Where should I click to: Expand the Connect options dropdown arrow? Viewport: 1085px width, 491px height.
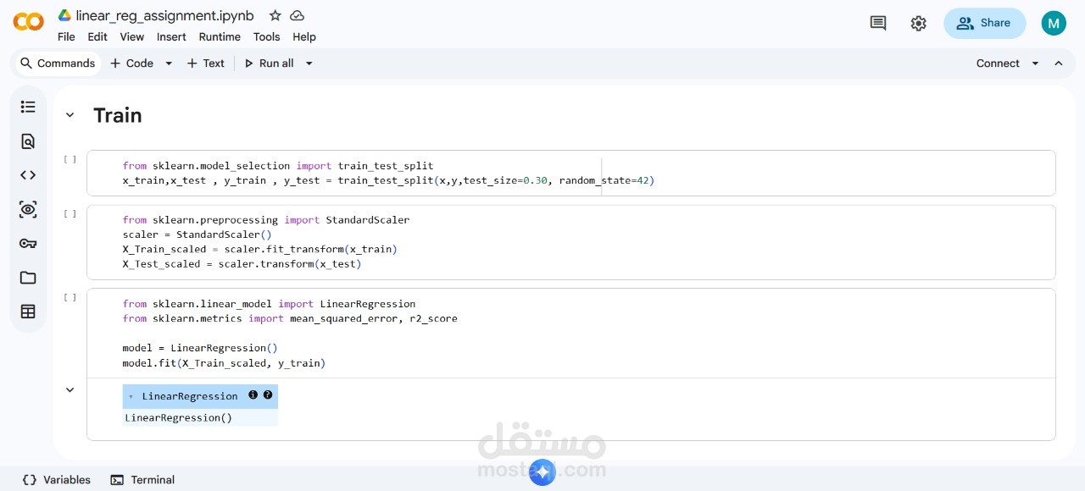coord(1035,63)
